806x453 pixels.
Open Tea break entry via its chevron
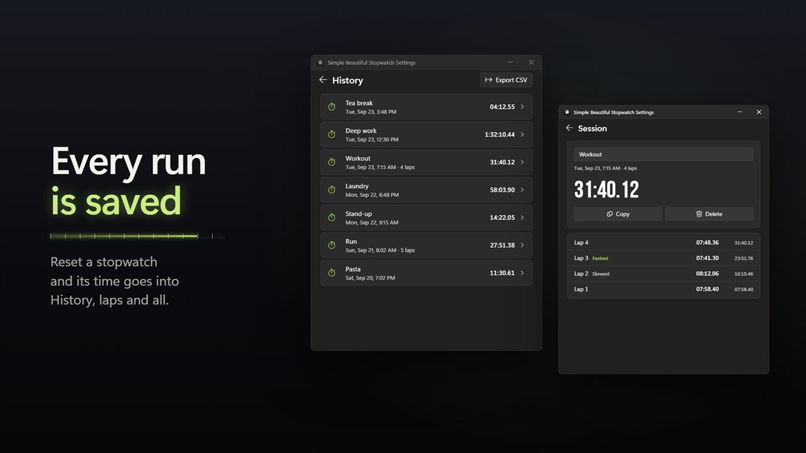click(x=522, y=107)
